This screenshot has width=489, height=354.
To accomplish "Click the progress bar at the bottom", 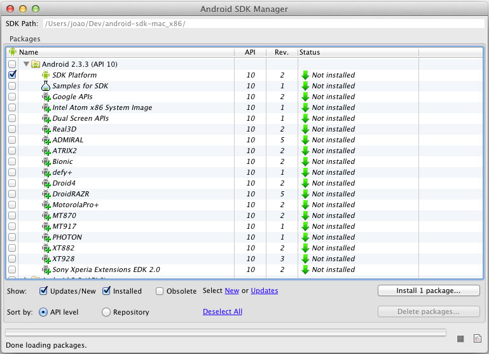I will [x=226, y=332].
